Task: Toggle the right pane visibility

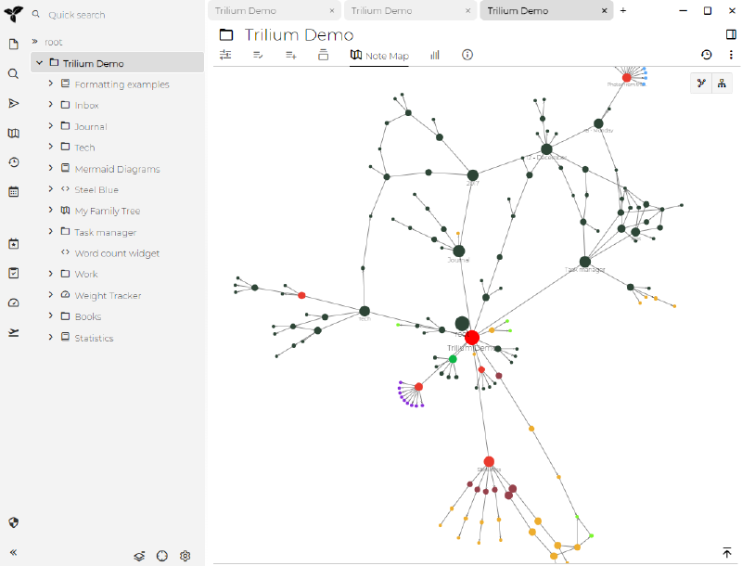Action: coord(731,34)
